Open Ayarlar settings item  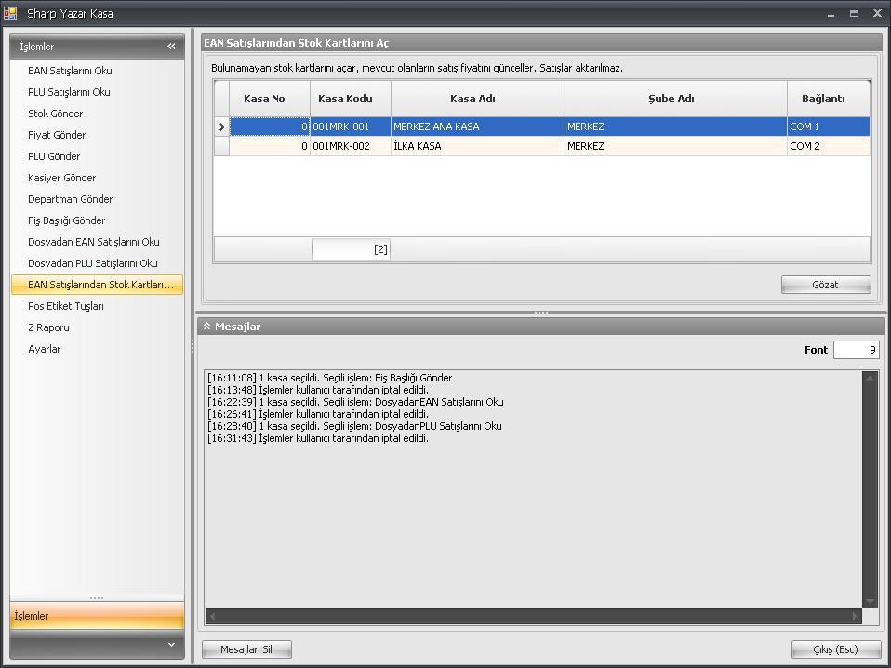click(45, 349)
